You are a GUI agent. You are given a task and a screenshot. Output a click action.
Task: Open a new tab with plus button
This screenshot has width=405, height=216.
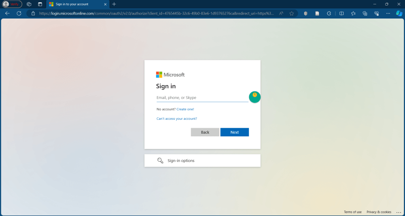[x=114, y=4]
